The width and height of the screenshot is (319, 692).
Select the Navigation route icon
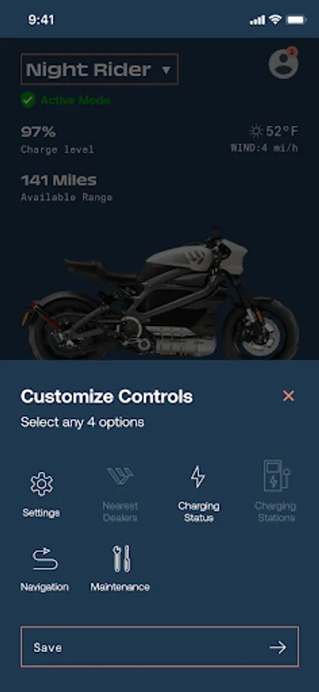[45, 559]
